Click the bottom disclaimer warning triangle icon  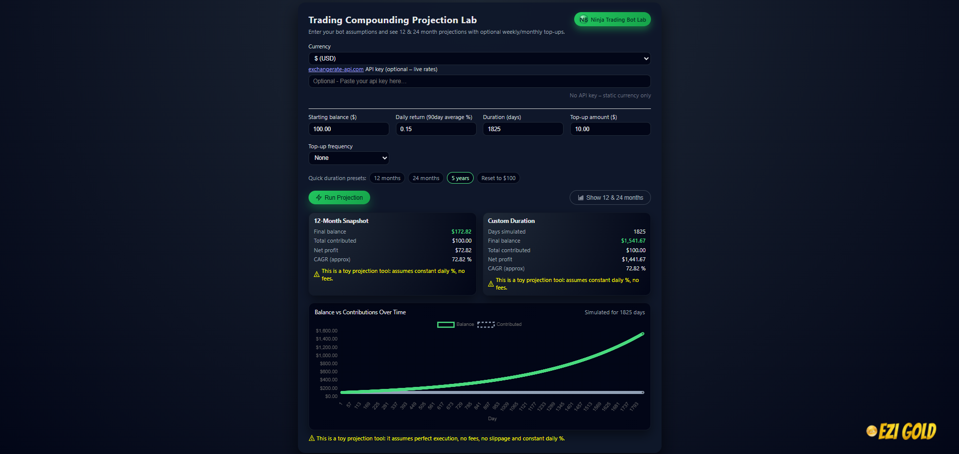[x=312, y=438]
